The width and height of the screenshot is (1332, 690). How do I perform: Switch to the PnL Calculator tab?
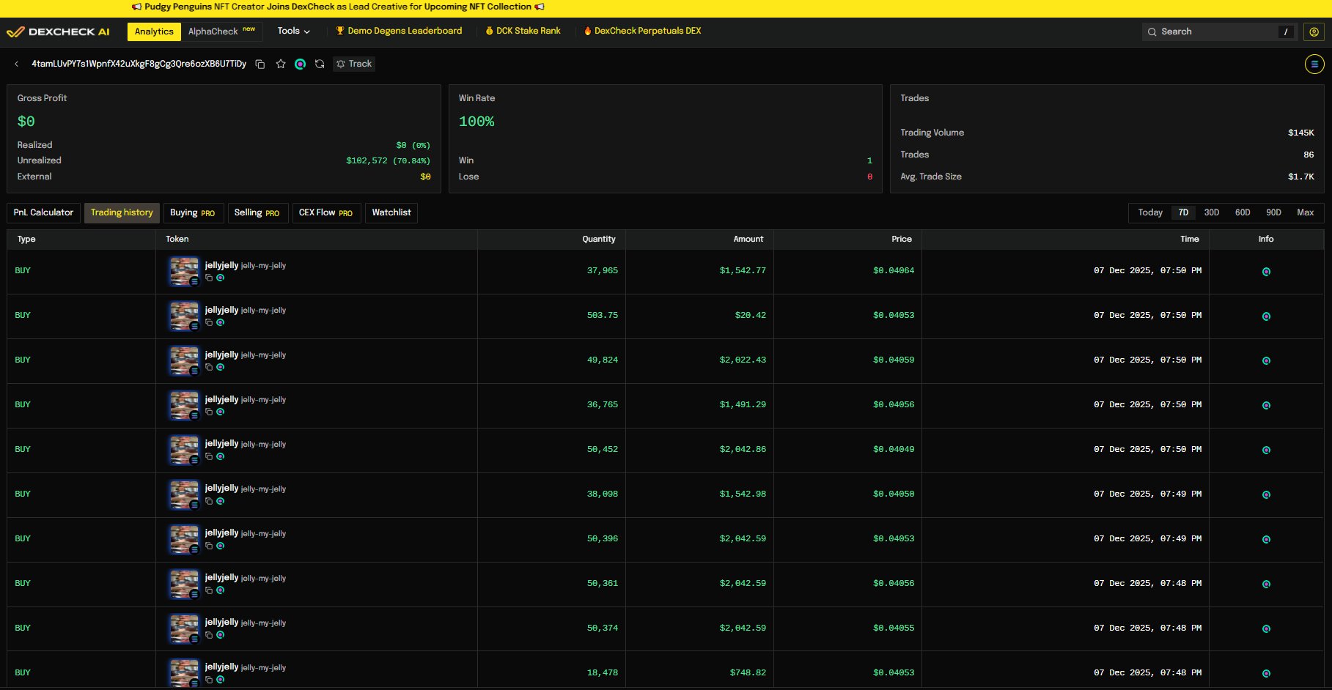coord(43,212)
